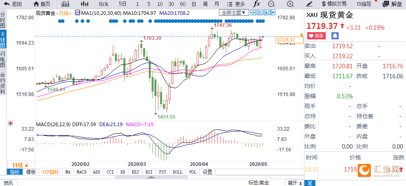This screenshot has width=406, height=186.
Task: Open indicator 设置 settings
Action: pos(208,172)
